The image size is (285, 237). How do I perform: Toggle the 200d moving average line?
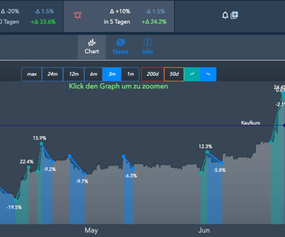point(153,74)
